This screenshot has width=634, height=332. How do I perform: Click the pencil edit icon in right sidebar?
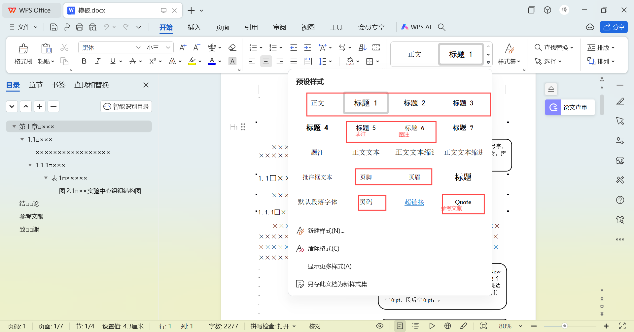coord(620,101)
